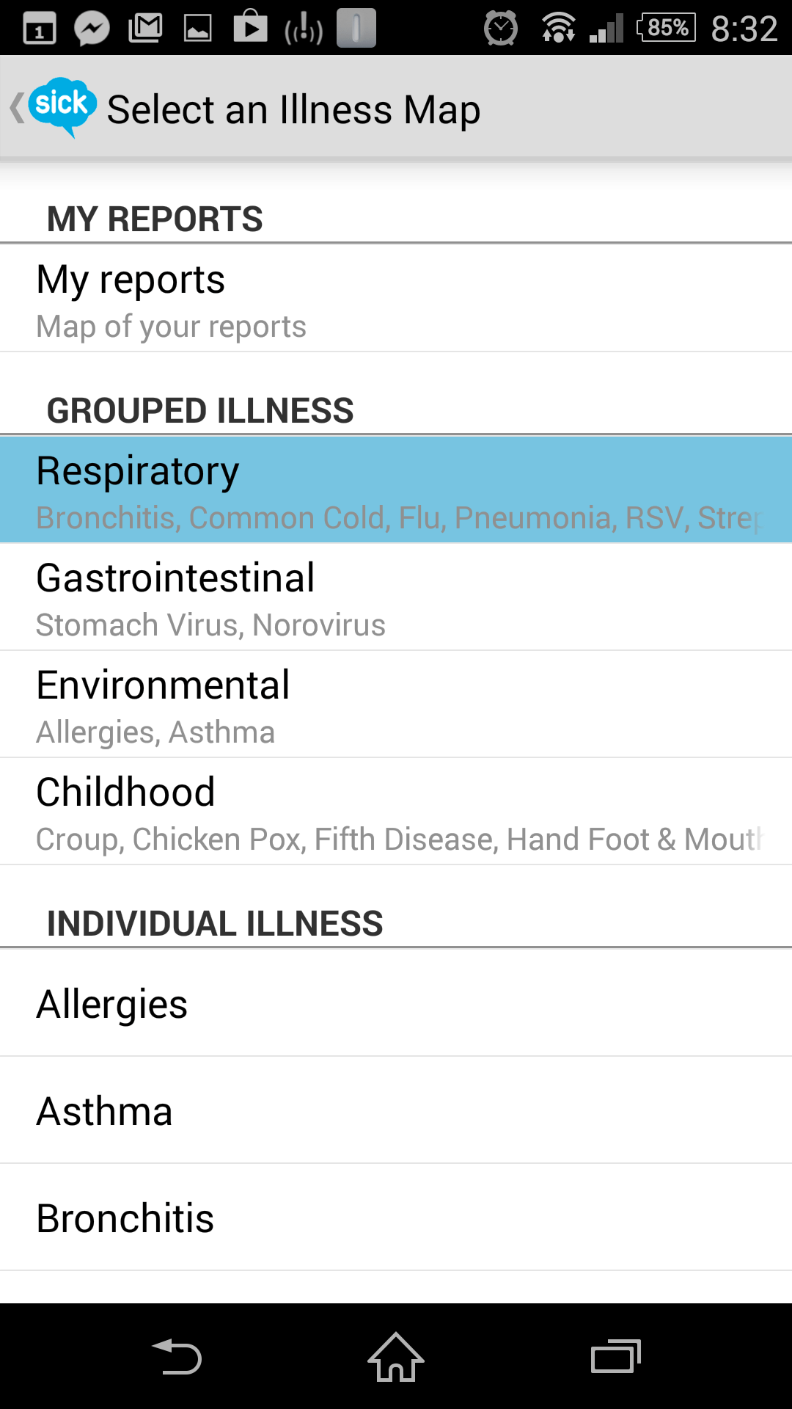The image size is (792, 1409).
Task: Open My reports map
Action: pos(396,299)
